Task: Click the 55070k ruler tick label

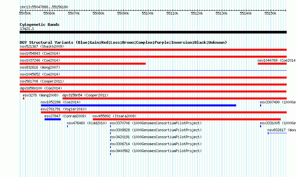Action: coord(74,13)
